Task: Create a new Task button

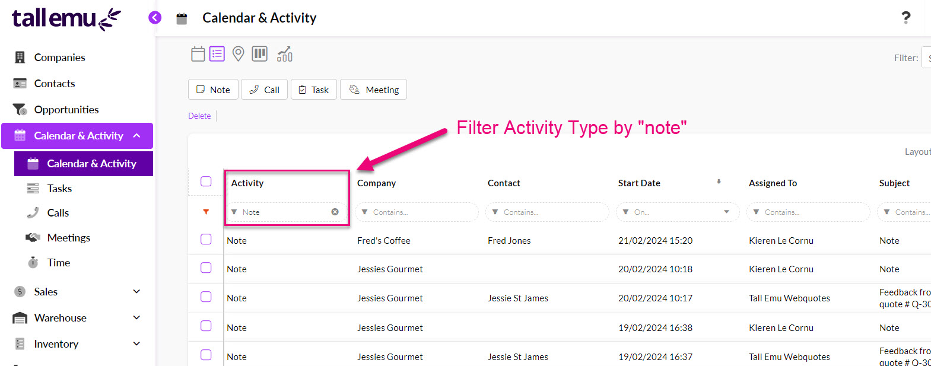Action: point(314,90)
